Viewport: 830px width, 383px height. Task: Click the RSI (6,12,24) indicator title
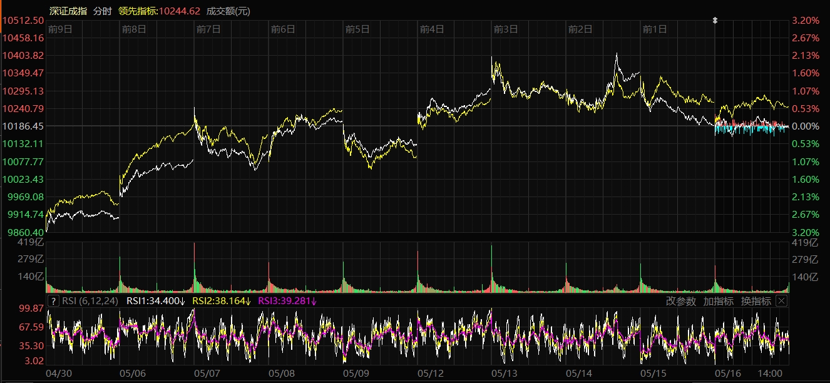91,301
